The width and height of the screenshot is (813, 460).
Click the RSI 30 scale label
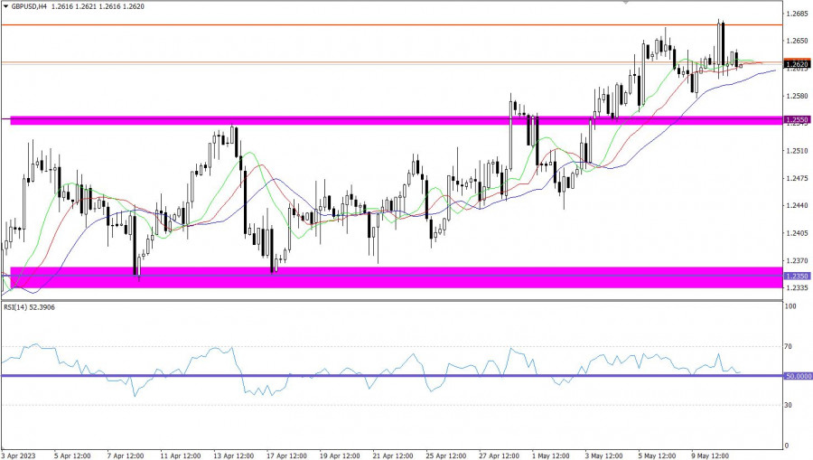coord(789,405)
